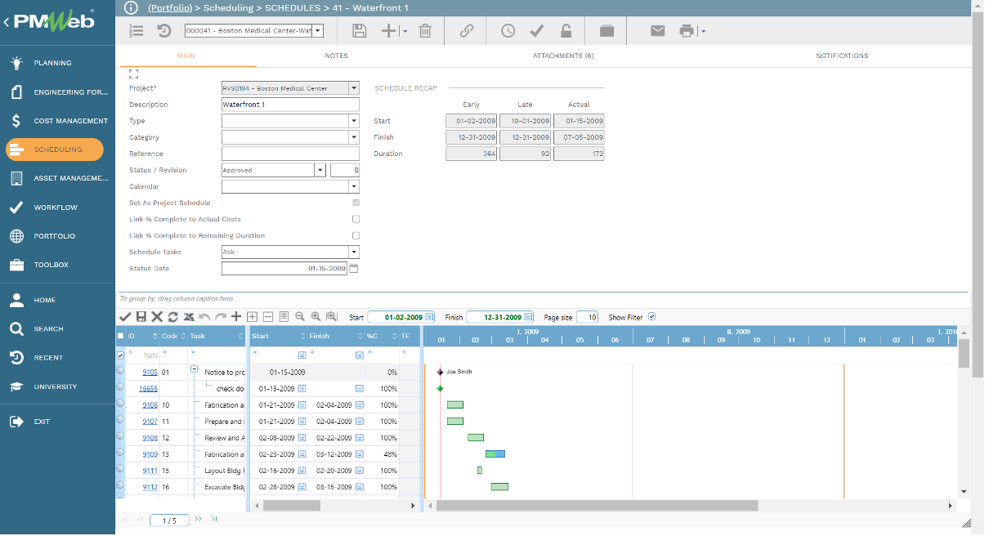Image resolution: width=985 pixels, height=536 pixels.
Task: Click the clock icon in the top toolbar
Action: point(508,31)
